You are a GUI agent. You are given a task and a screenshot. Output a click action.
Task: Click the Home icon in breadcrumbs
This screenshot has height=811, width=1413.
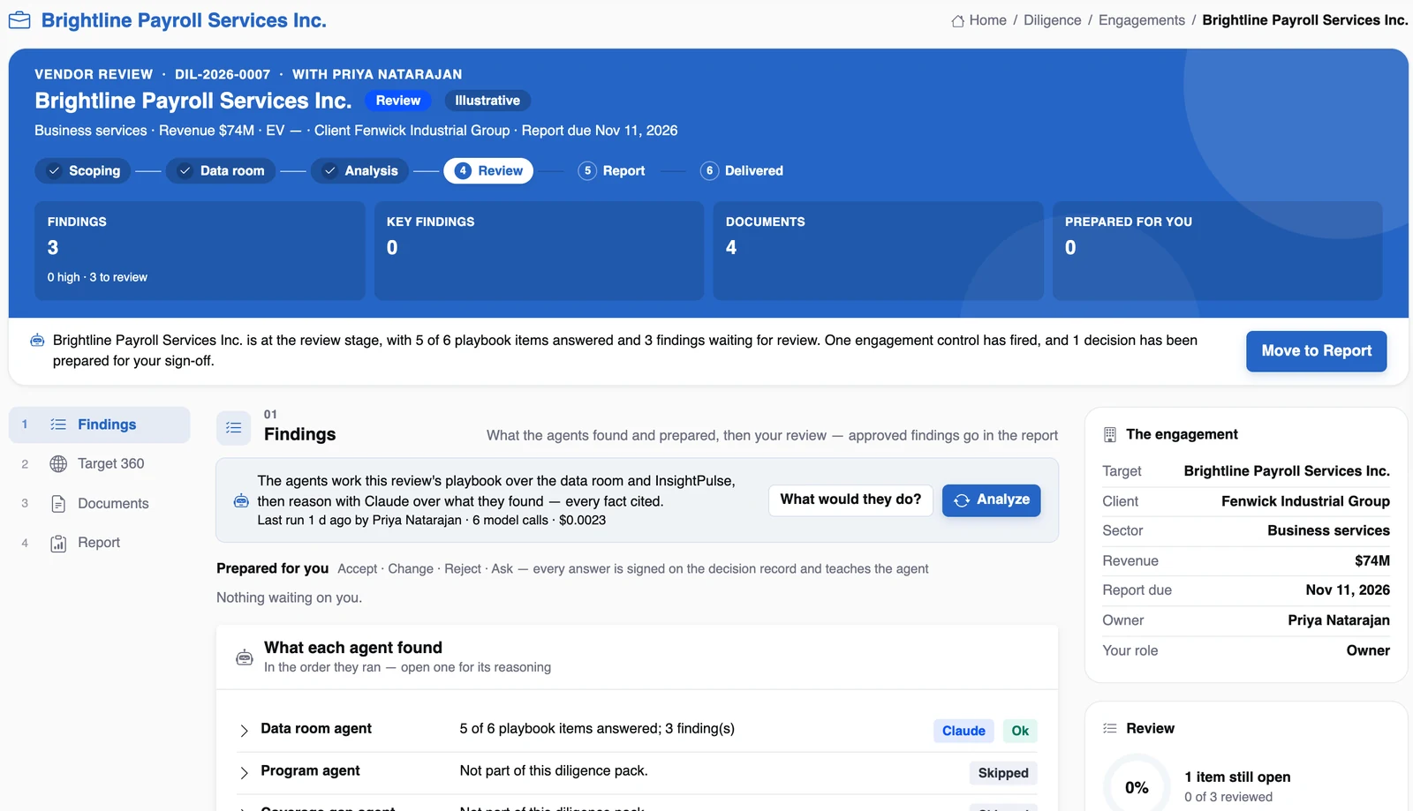click(x=957, y=20)
